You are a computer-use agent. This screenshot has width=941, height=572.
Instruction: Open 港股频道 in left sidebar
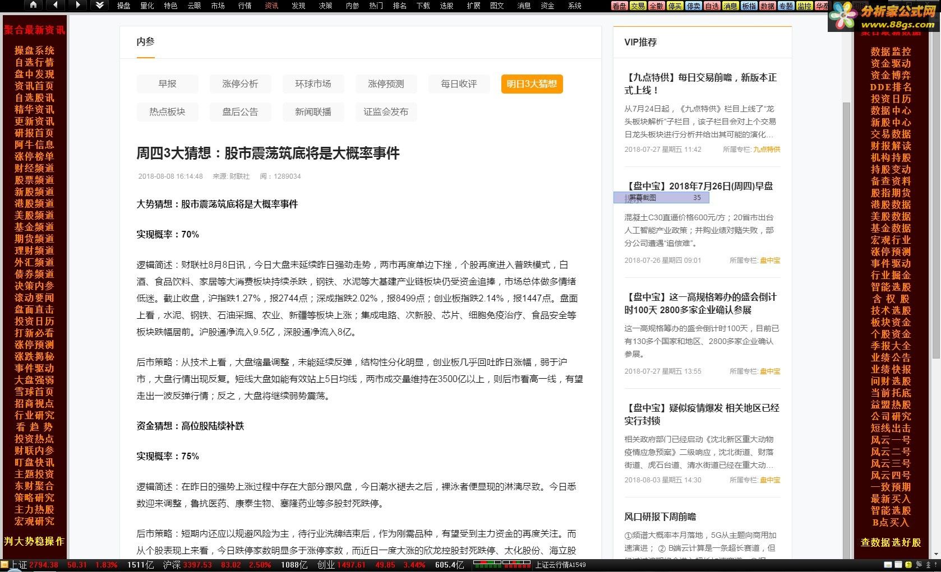click(x=34, y=203)
